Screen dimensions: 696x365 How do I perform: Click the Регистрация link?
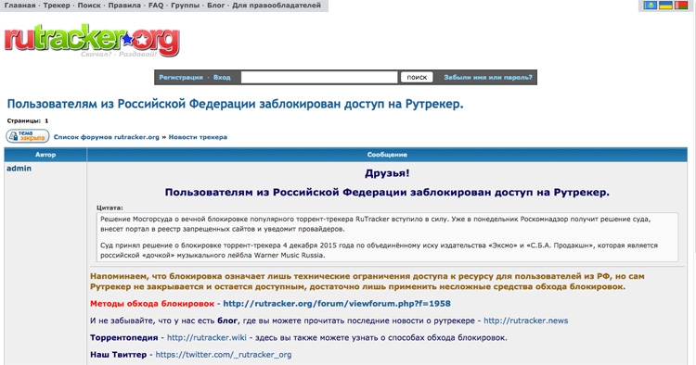point(181,78)
